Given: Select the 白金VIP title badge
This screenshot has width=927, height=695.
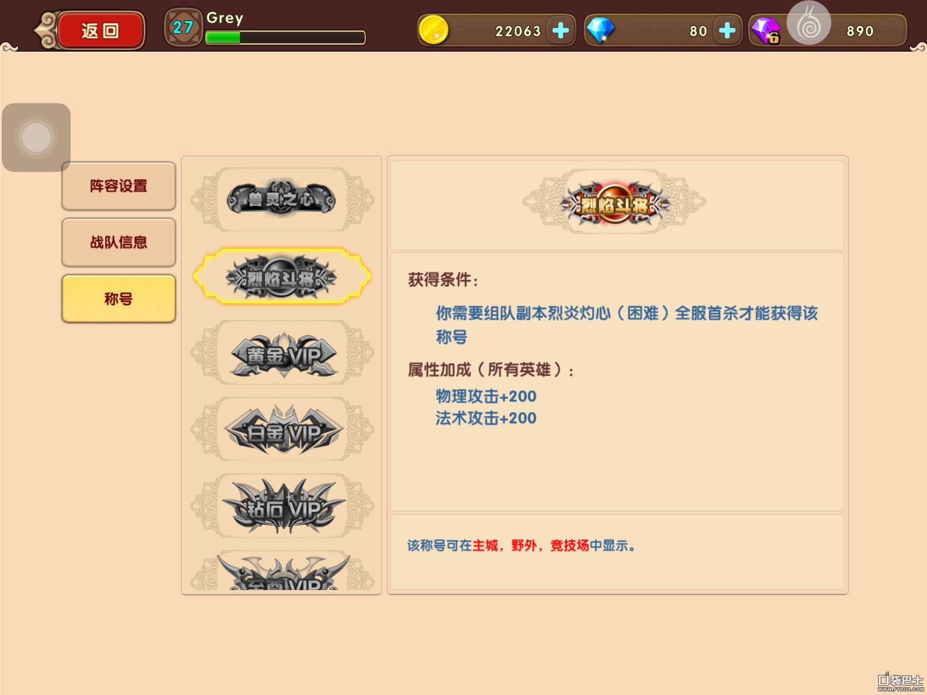Looking at the screenshot, I should tap(282, 429).
